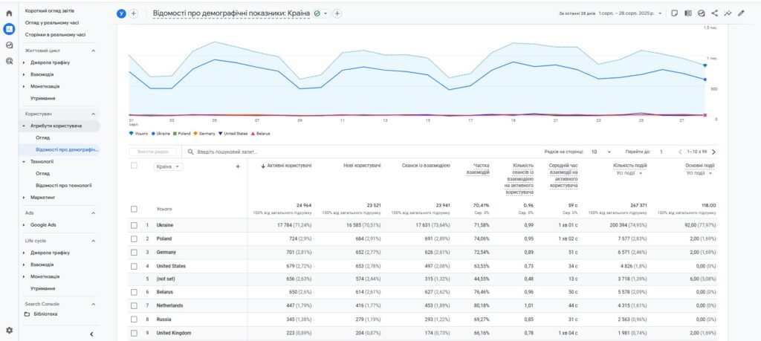
Task: Open the Insights icon in top toolbar
Action: coord(728,13)
